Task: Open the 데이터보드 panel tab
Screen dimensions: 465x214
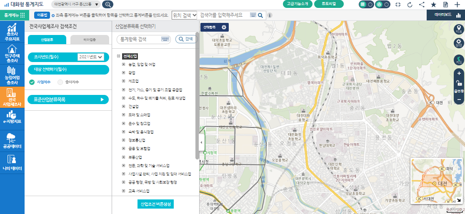Action: tap(446, 15)
